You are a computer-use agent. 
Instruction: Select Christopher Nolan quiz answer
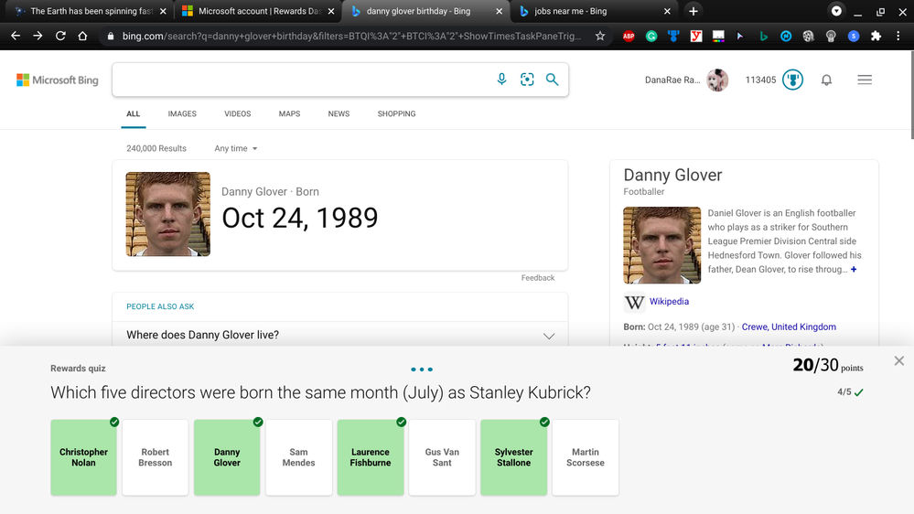pyautogui.click(x=83, y=457)
